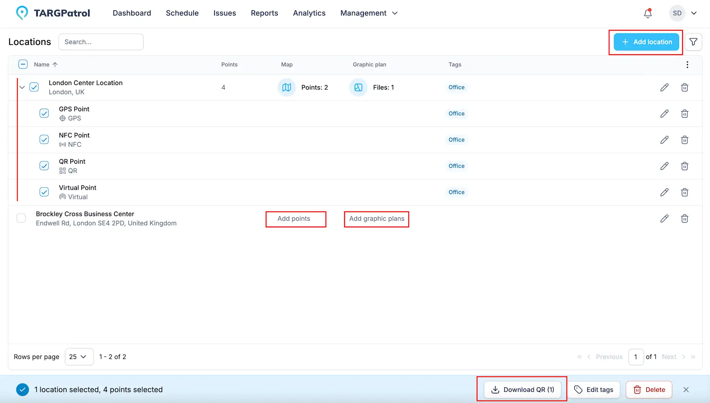The image size is (710, 403).
Task: Open the table three-dot options menu
Action: pyautogui.click(x=687, y=65)
